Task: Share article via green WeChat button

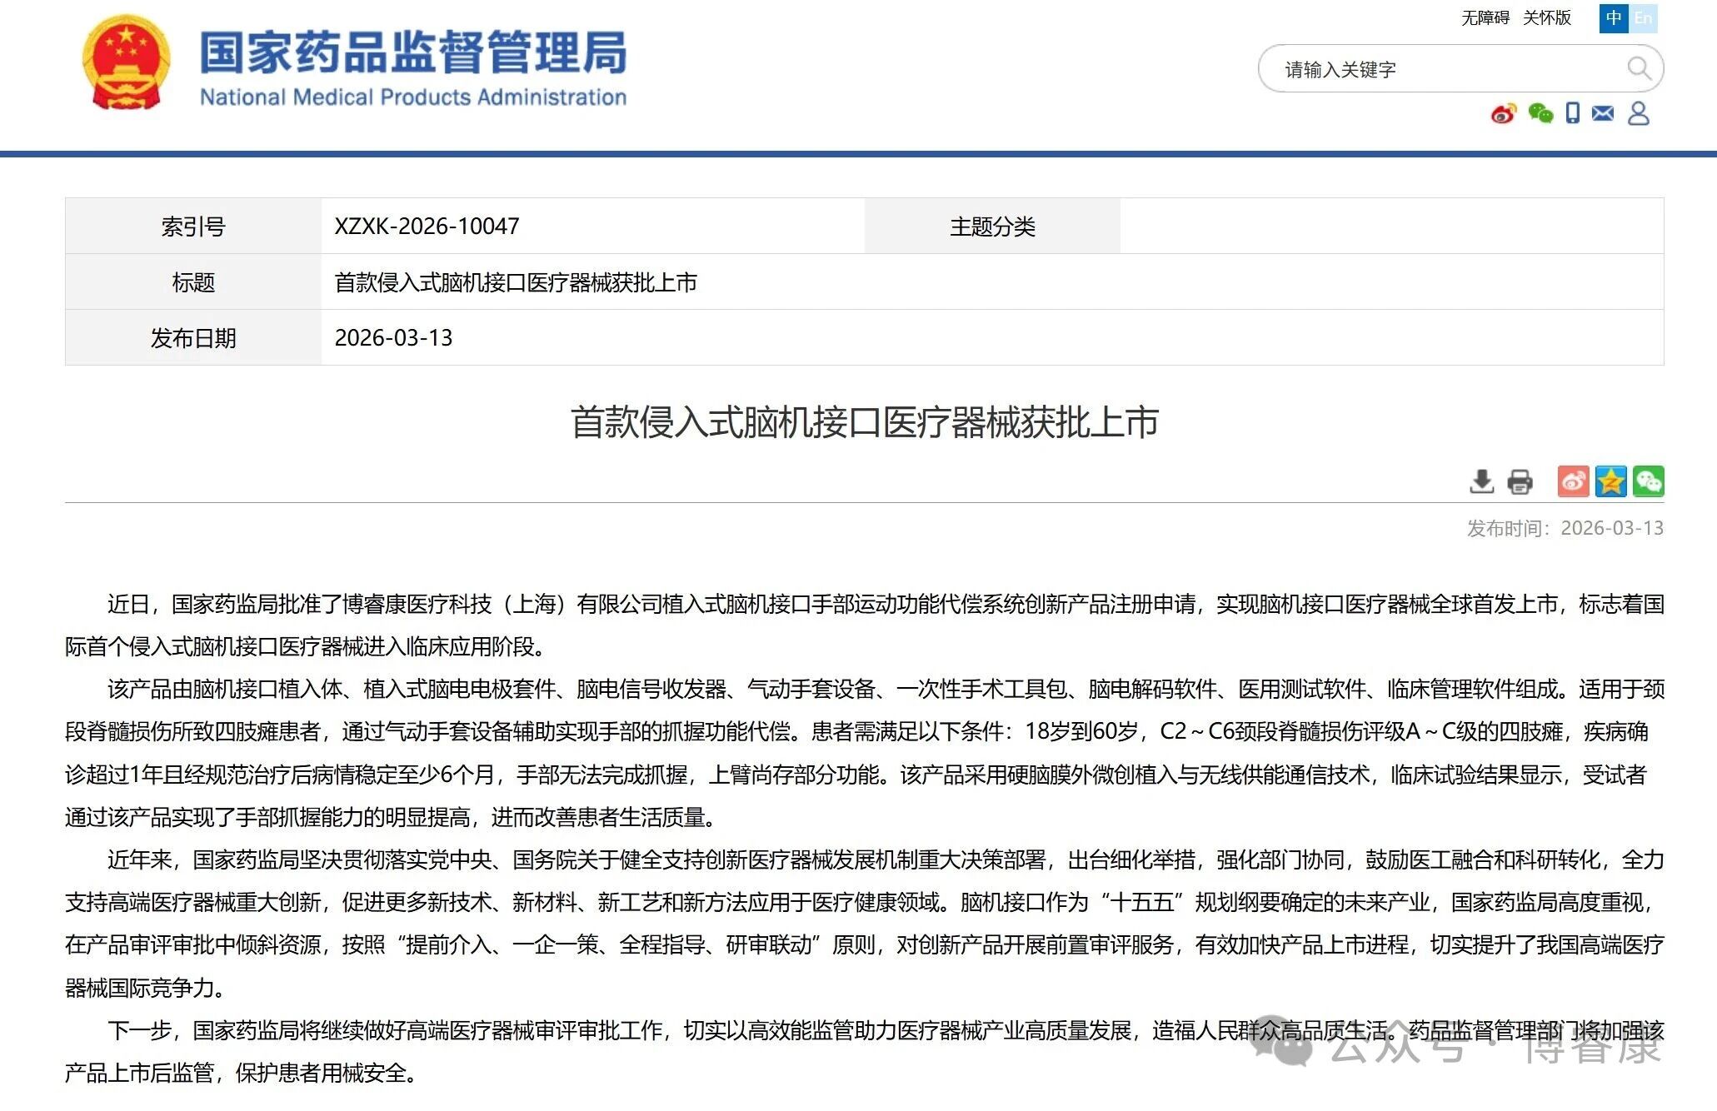Action: (1648, 481)
